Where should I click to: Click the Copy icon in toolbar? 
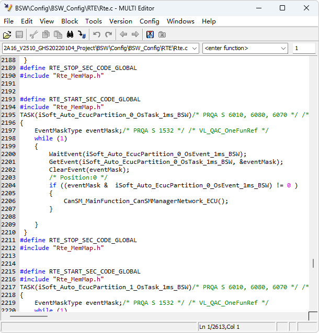[46, 34]
